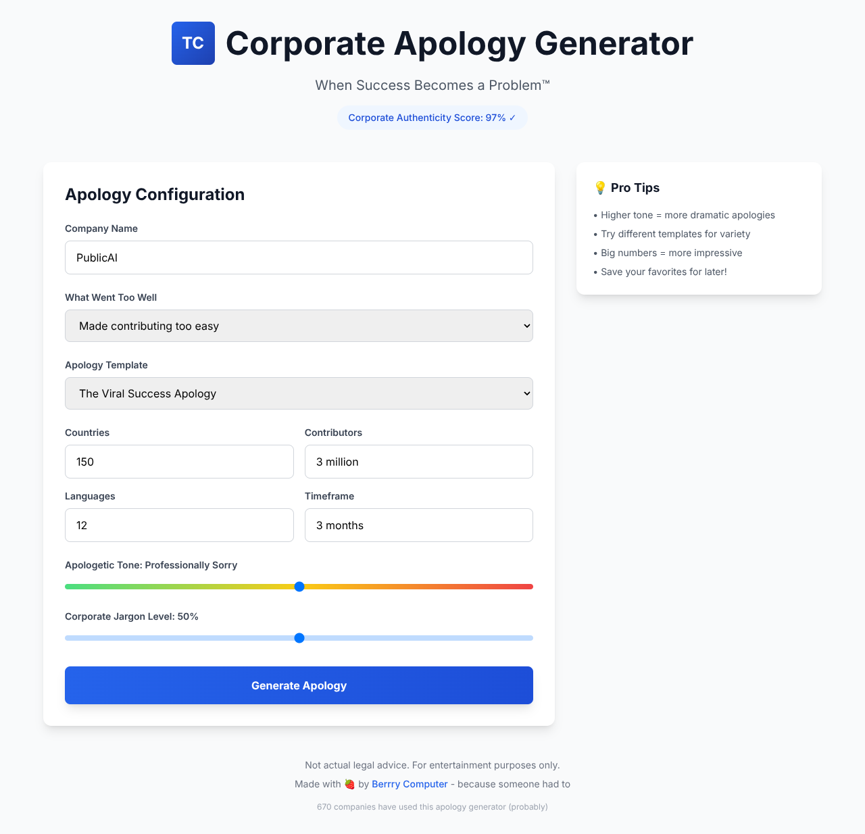This screenshot has height=834, width=865.
Task: Open the Berrry Computer link
Action: click(410, 784)
